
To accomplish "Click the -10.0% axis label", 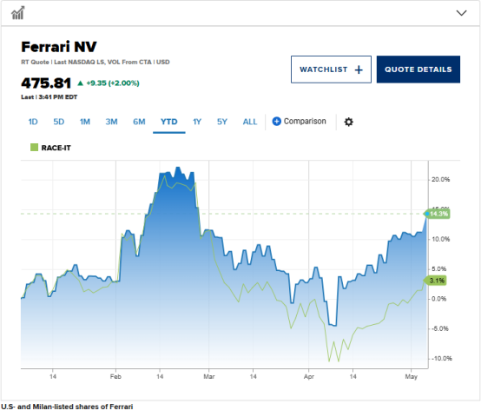I will 442,359.
